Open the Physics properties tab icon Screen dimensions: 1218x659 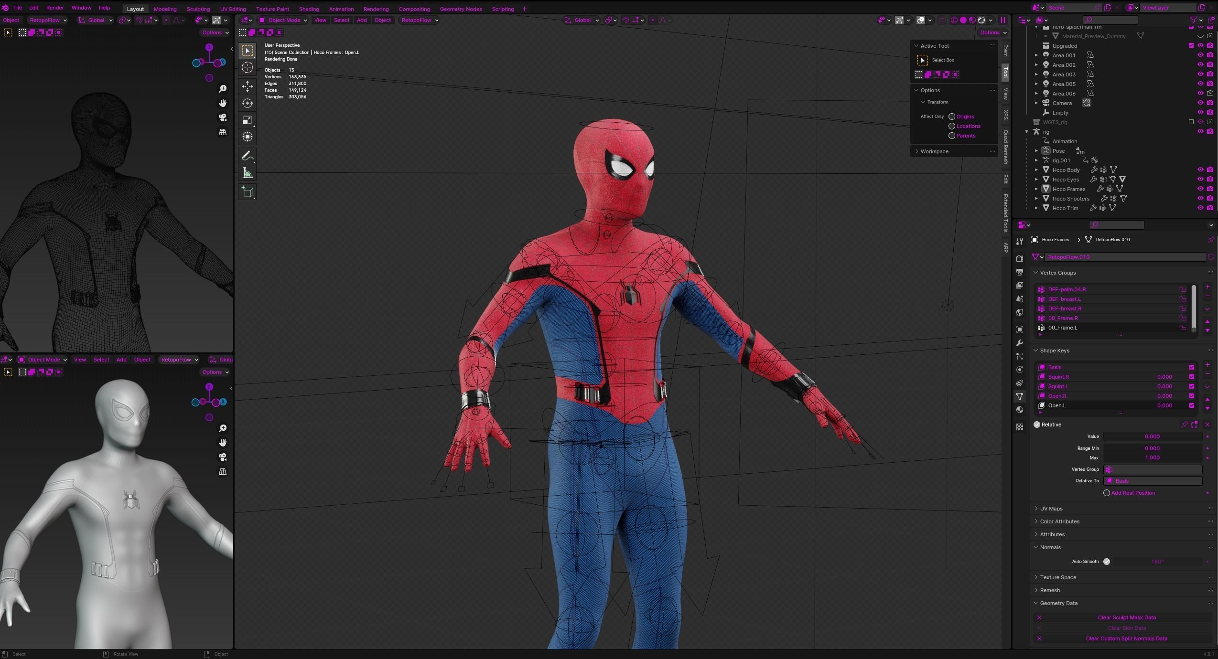[1020, 370]
